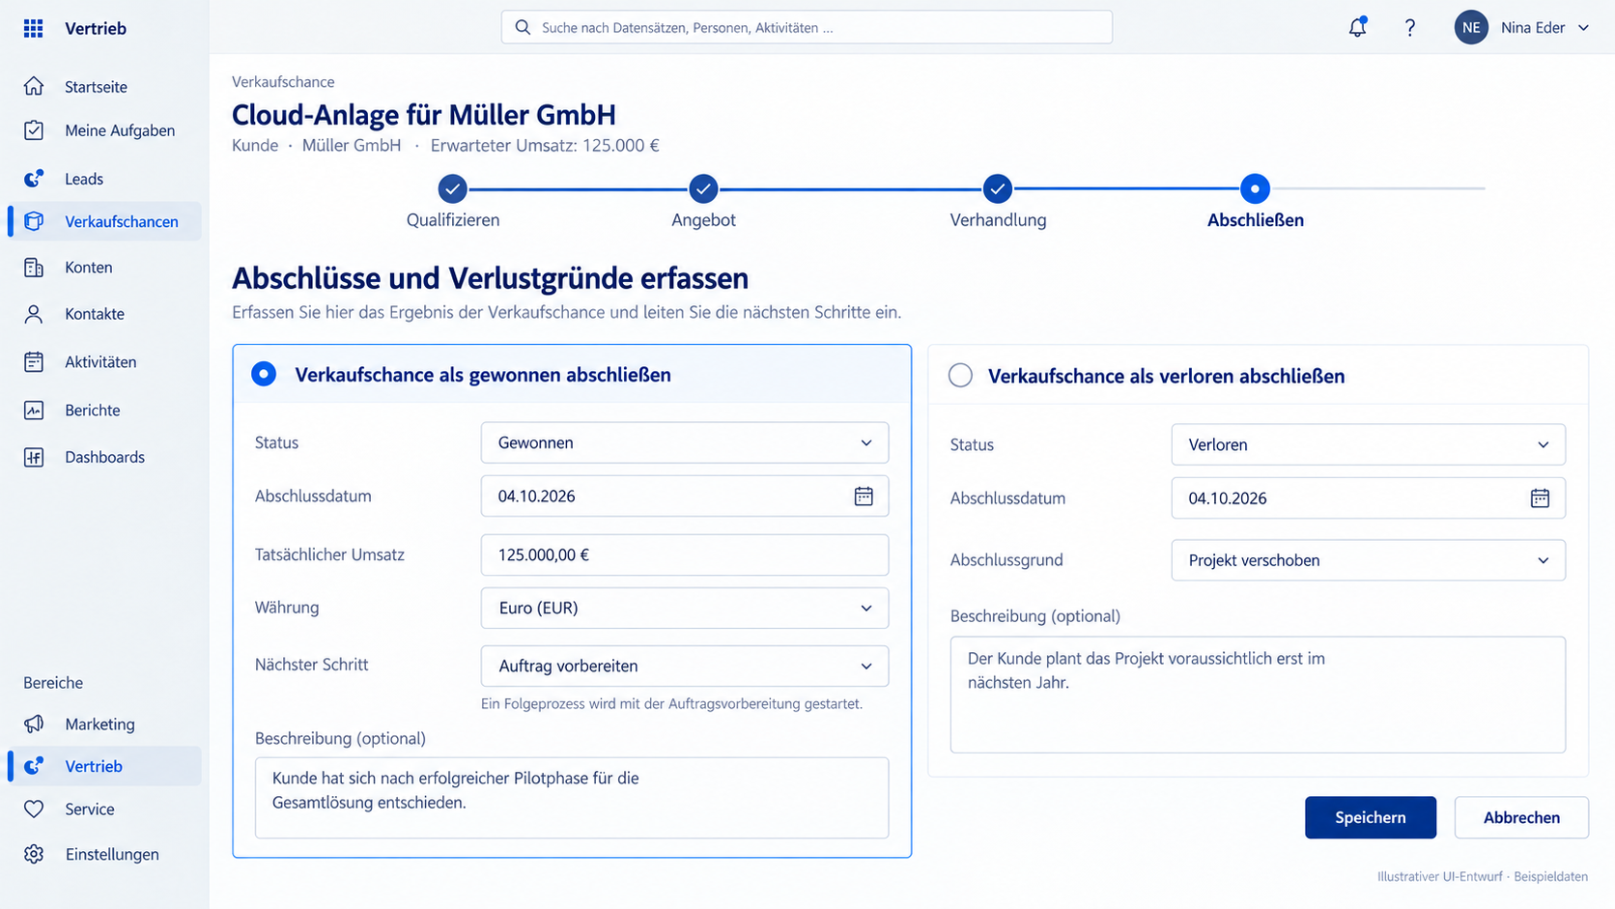Click the Einstellungen gear icon
The image size is (1615, 909).
34,854
